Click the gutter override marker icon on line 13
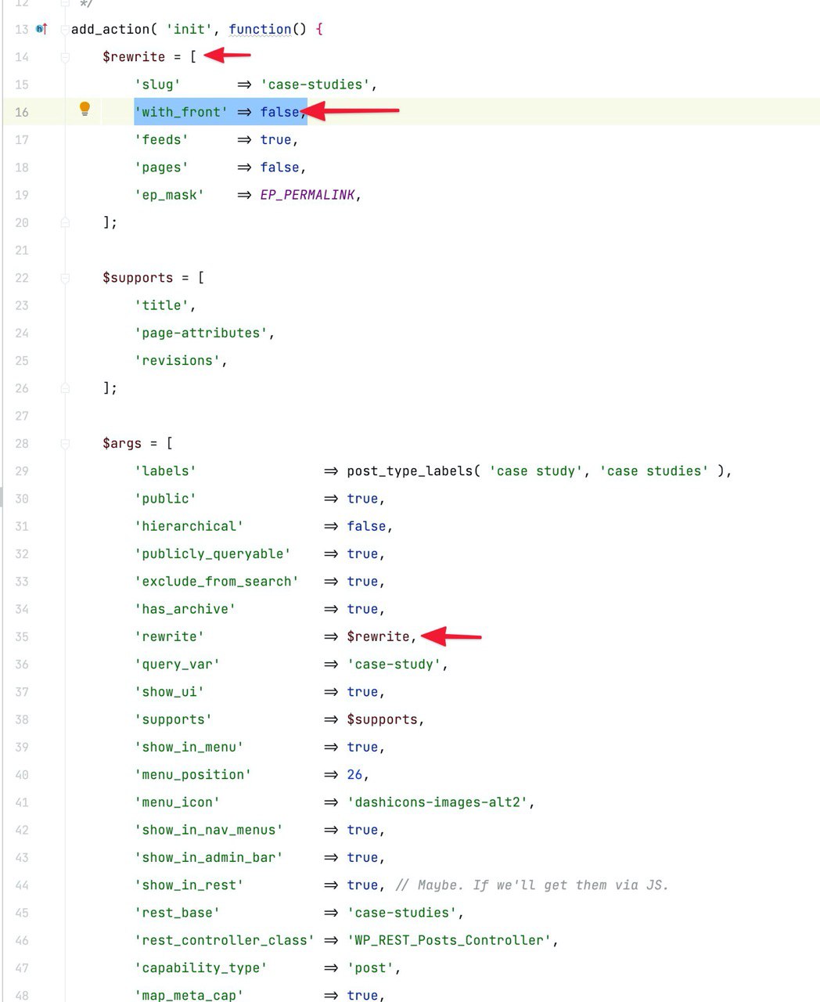Image resolution: width=820 pixels, height=1002 pixels. click(x=42, y=29)
